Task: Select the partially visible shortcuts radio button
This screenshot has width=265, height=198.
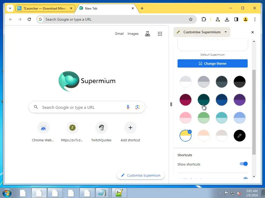Action: [246, 178]
